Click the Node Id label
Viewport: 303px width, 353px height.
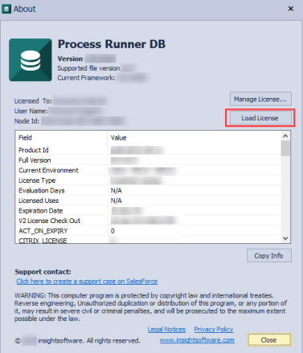[x=27, y=121]
